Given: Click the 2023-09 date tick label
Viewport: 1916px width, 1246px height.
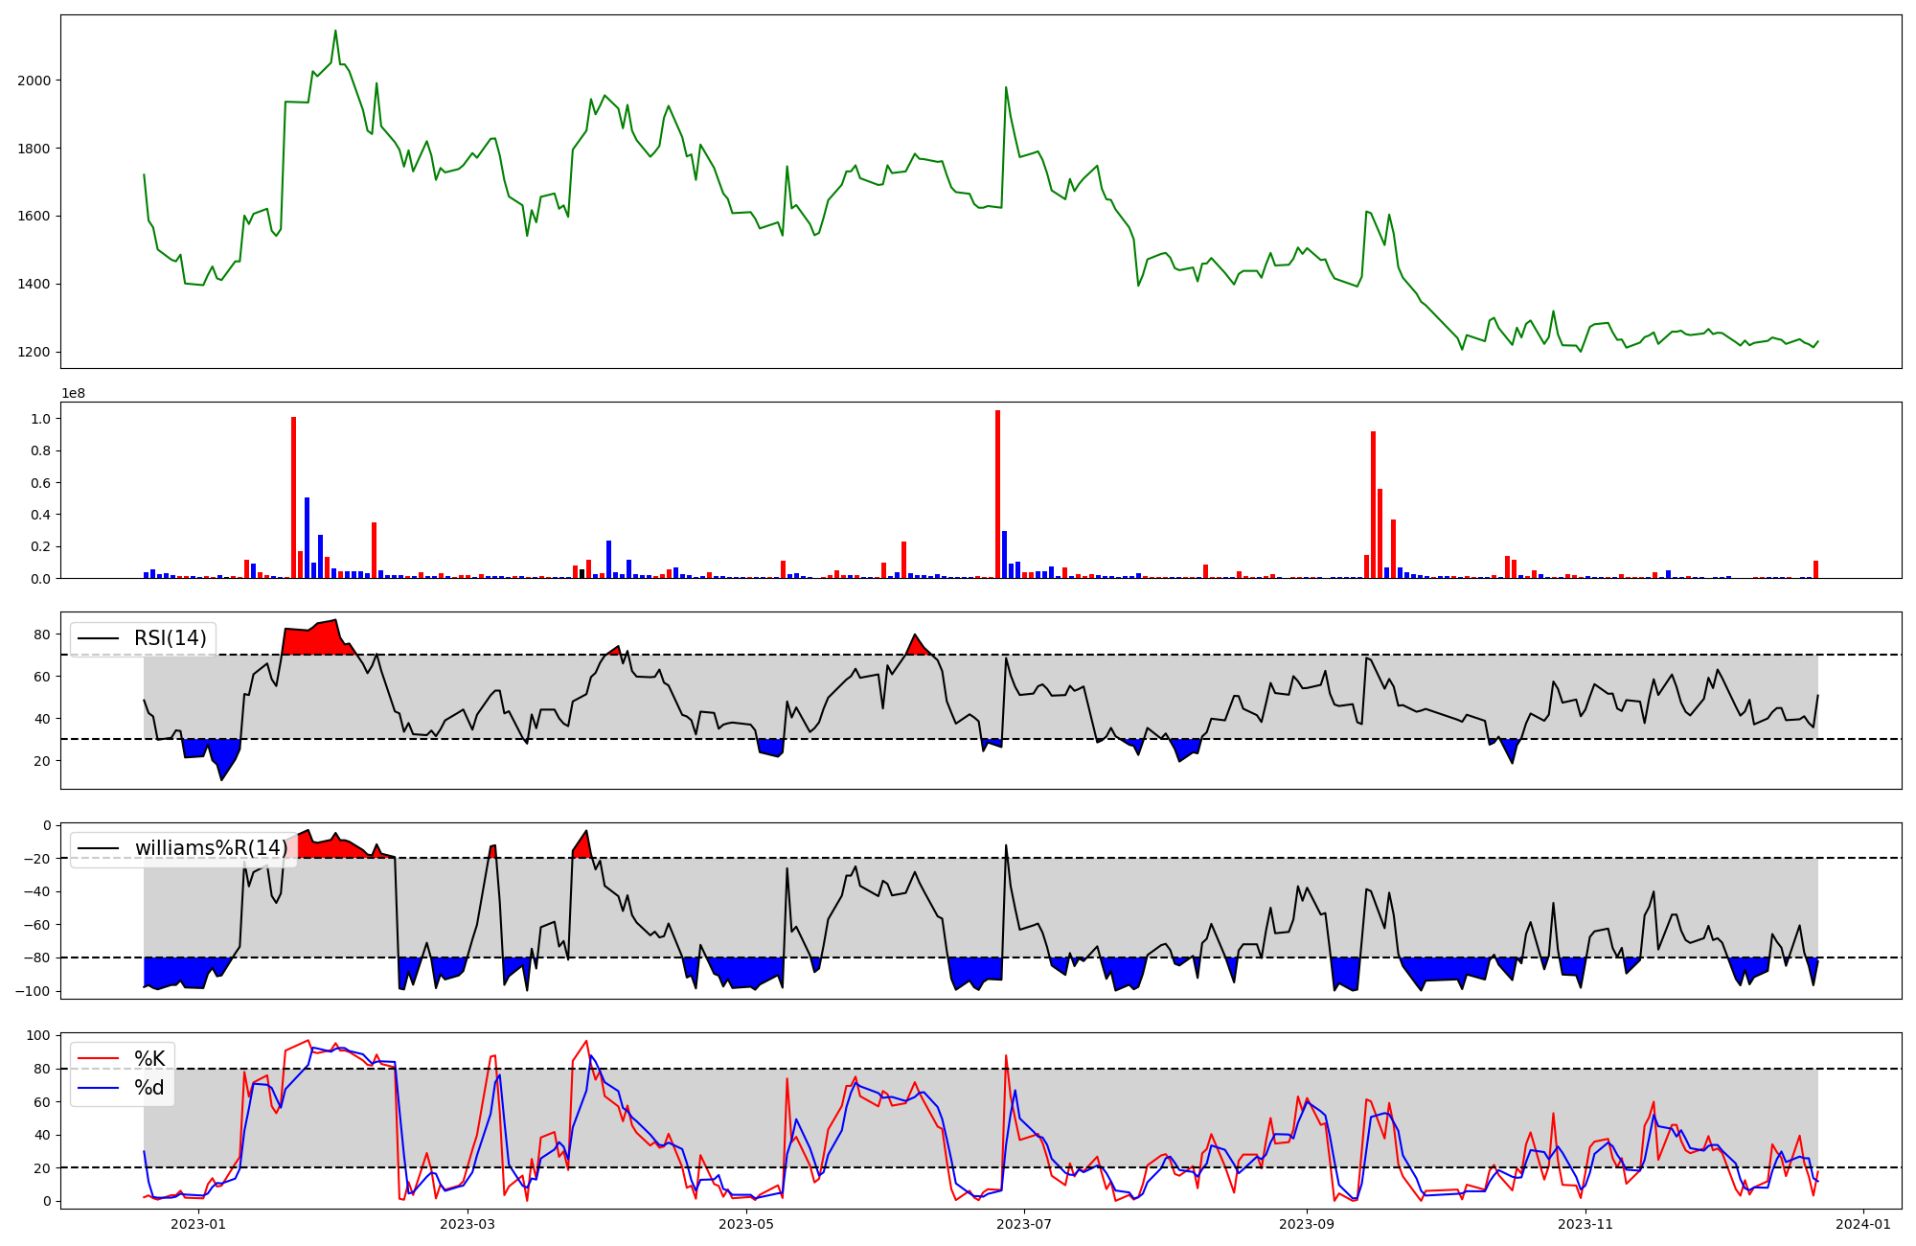Looking at the screenshot, I should [x=1307, y=1224].
